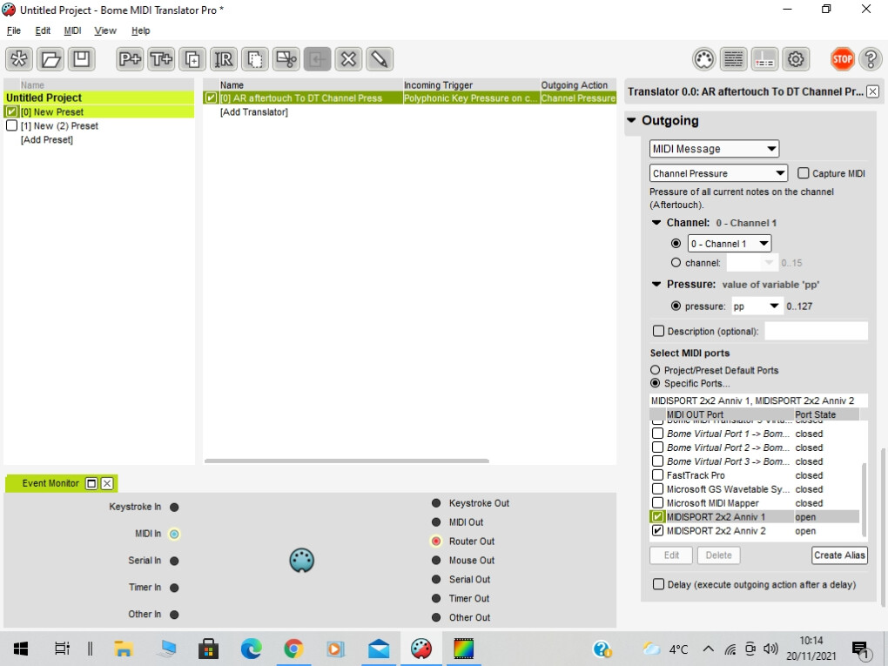This screenshot has width=888, height=666.
Task: Add a new preset with P+ icon
Action: tap(130, 59)
